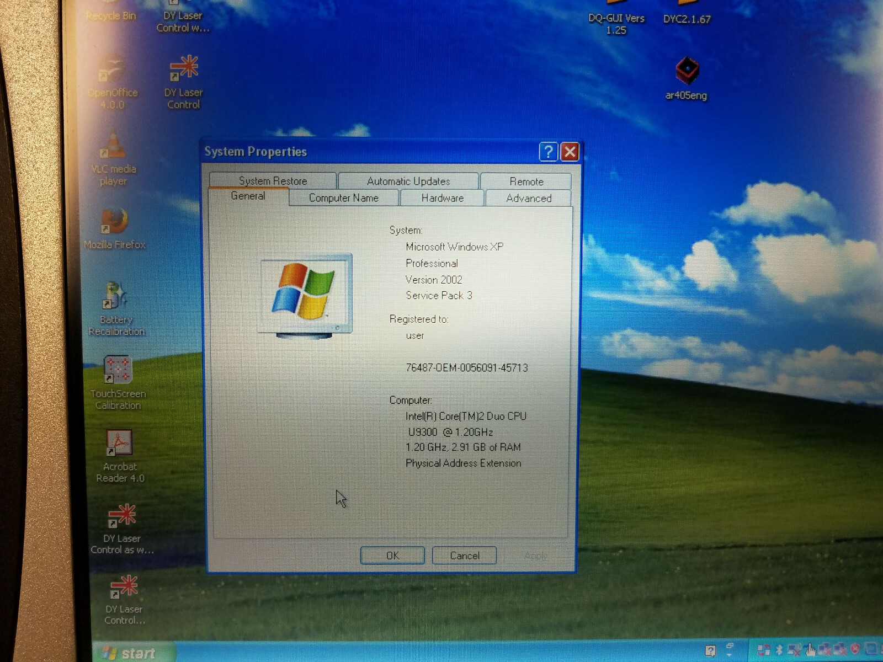Select the Mozilla Firefox desktop icon
This screenshot has width=883, height=662.
(115, 229)
